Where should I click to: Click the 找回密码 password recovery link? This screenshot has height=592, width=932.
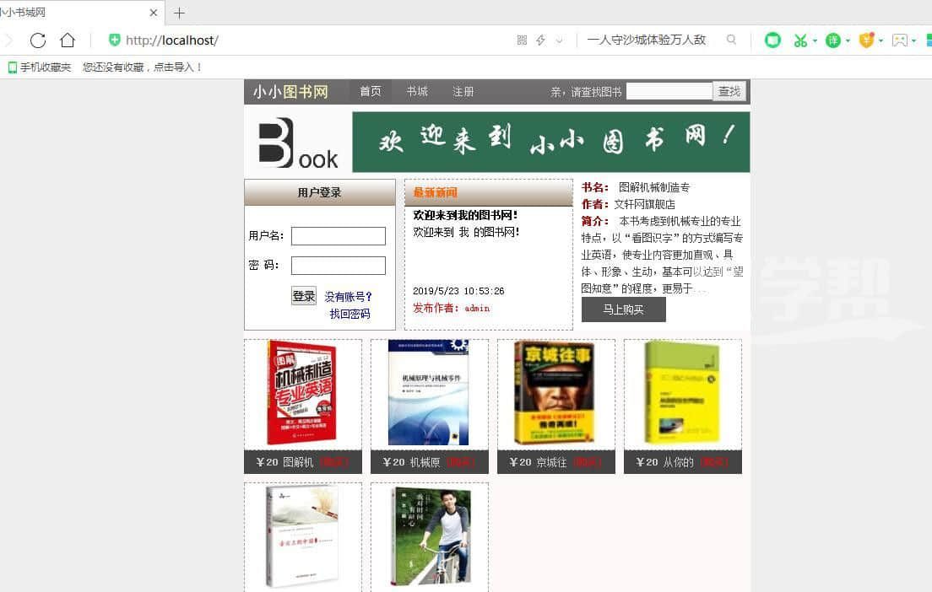[349, 314]
